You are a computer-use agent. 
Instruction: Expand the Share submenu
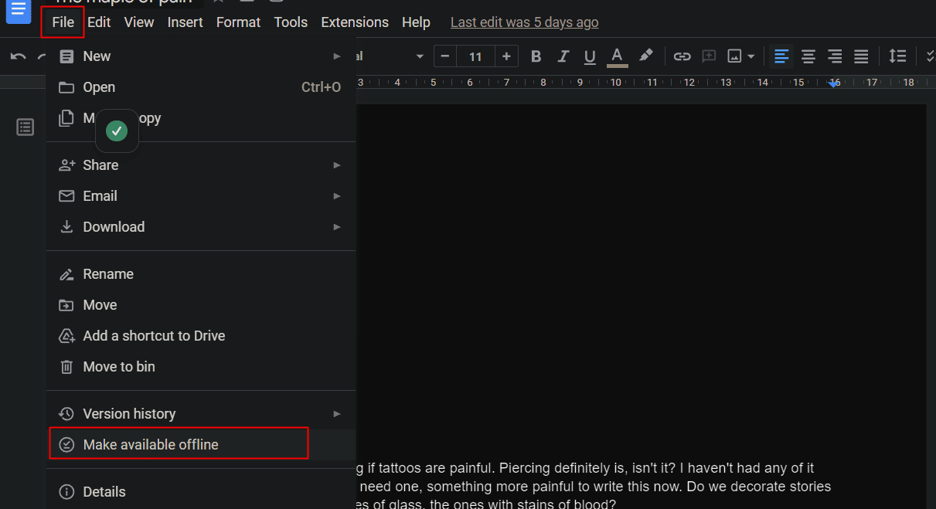click(x=201, y=165)
